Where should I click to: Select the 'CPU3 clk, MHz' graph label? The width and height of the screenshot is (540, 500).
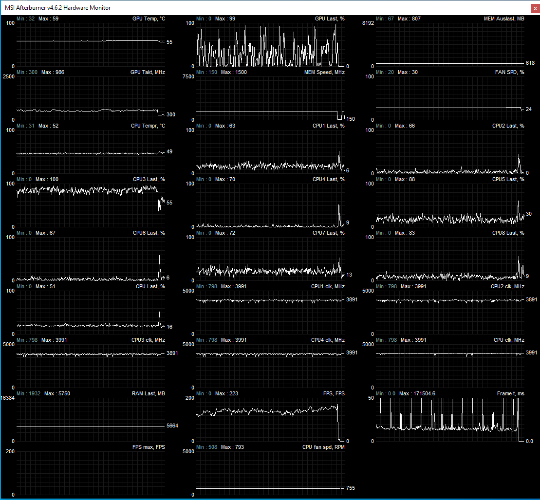pos(148,340)
